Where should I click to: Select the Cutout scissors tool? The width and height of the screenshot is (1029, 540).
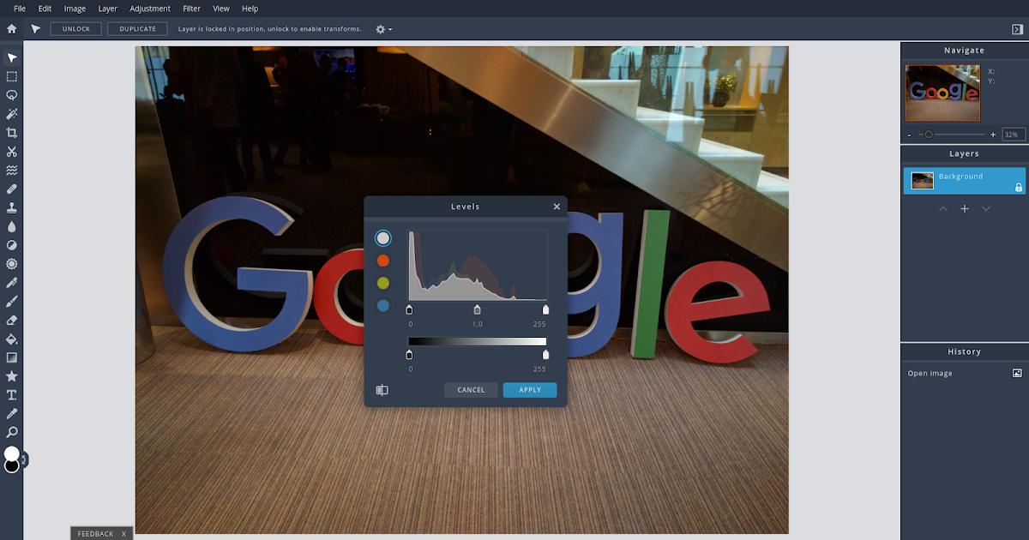point(12,152)
